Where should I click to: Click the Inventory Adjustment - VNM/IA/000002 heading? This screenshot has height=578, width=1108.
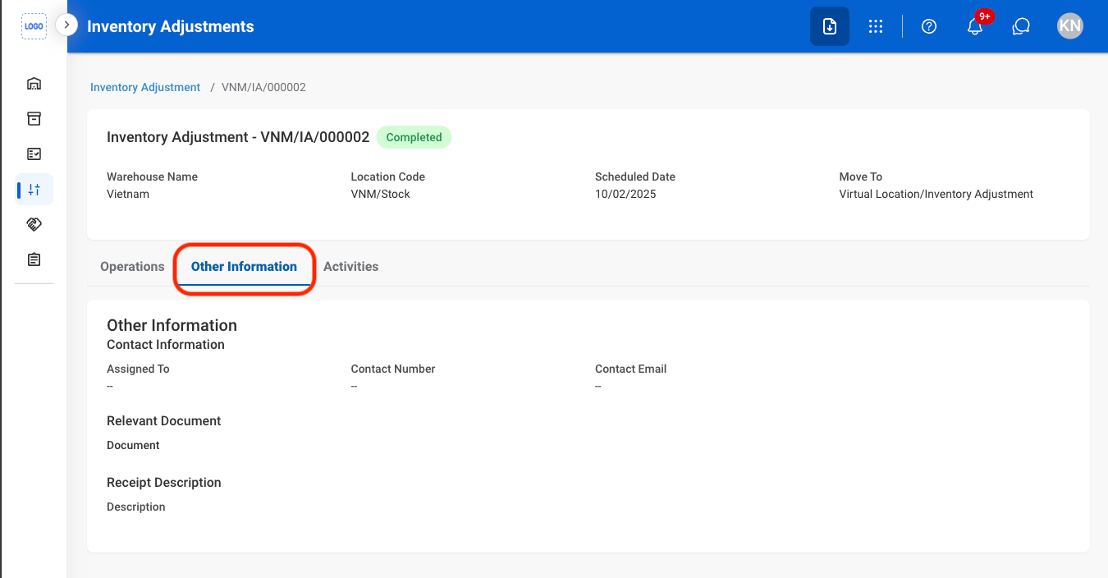pyautogui.click(x=238, y=137)
